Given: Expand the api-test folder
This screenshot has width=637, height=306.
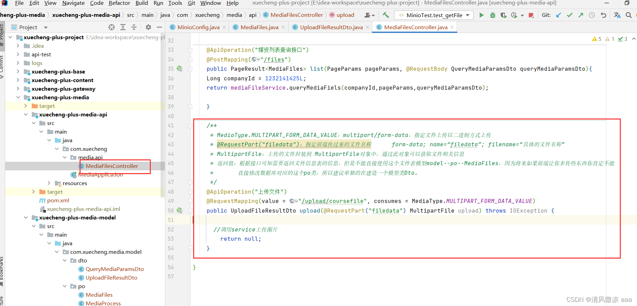Looking at the screenshot, I should 18,54.
